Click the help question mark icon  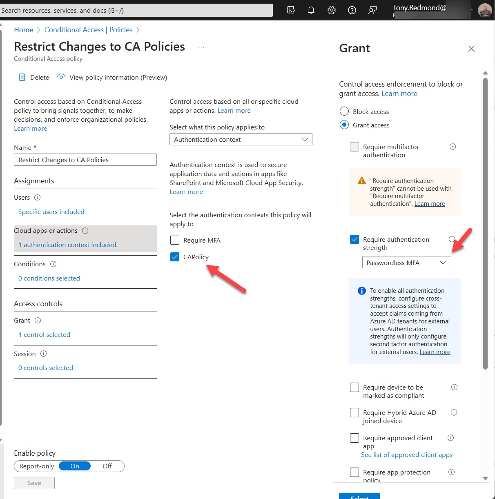(x=352, y=10)
